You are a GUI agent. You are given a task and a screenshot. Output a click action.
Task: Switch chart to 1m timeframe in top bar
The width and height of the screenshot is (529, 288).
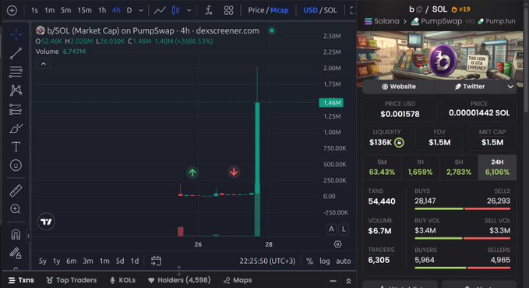(50, 10)
